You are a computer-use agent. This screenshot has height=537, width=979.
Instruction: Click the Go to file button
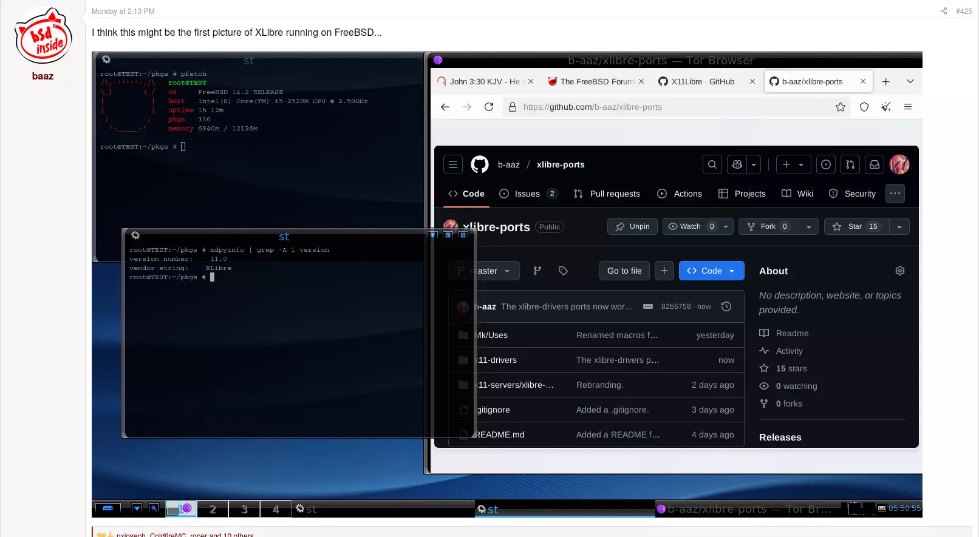[624, 271]
